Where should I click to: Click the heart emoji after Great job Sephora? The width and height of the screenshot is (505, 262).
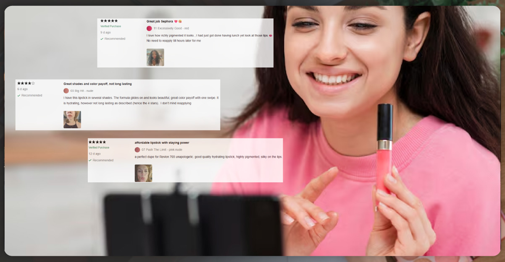(176, 21)
